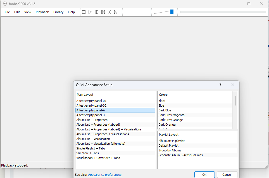Click the Colors list scrollbar
The width and height of the screenshot is (269, 178).
(x=235, y=101)
